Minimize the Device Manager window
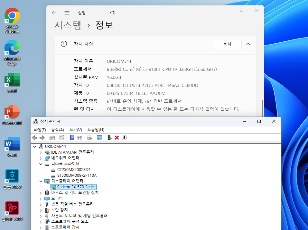Viewport: 308px width, 230px height. coord(245,121)
